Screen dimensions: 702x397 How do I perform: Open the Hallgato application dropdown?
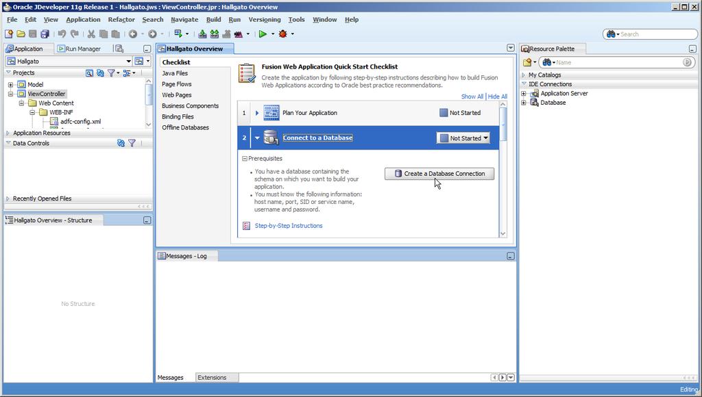tap(128, 61)
